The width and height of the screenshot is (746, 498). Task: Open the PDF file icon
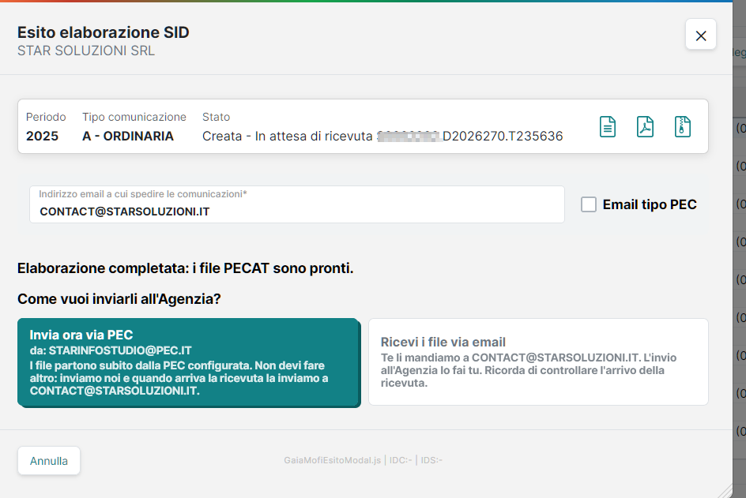click(645, 127)
